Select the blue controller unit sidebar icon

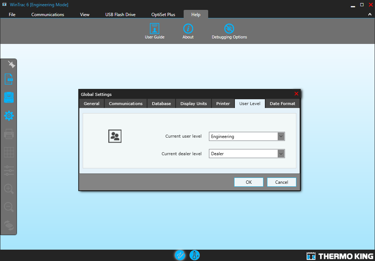tap(9, 97)
